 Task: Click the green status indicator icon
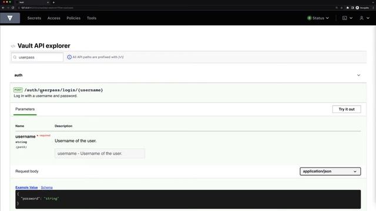point(310,18)
